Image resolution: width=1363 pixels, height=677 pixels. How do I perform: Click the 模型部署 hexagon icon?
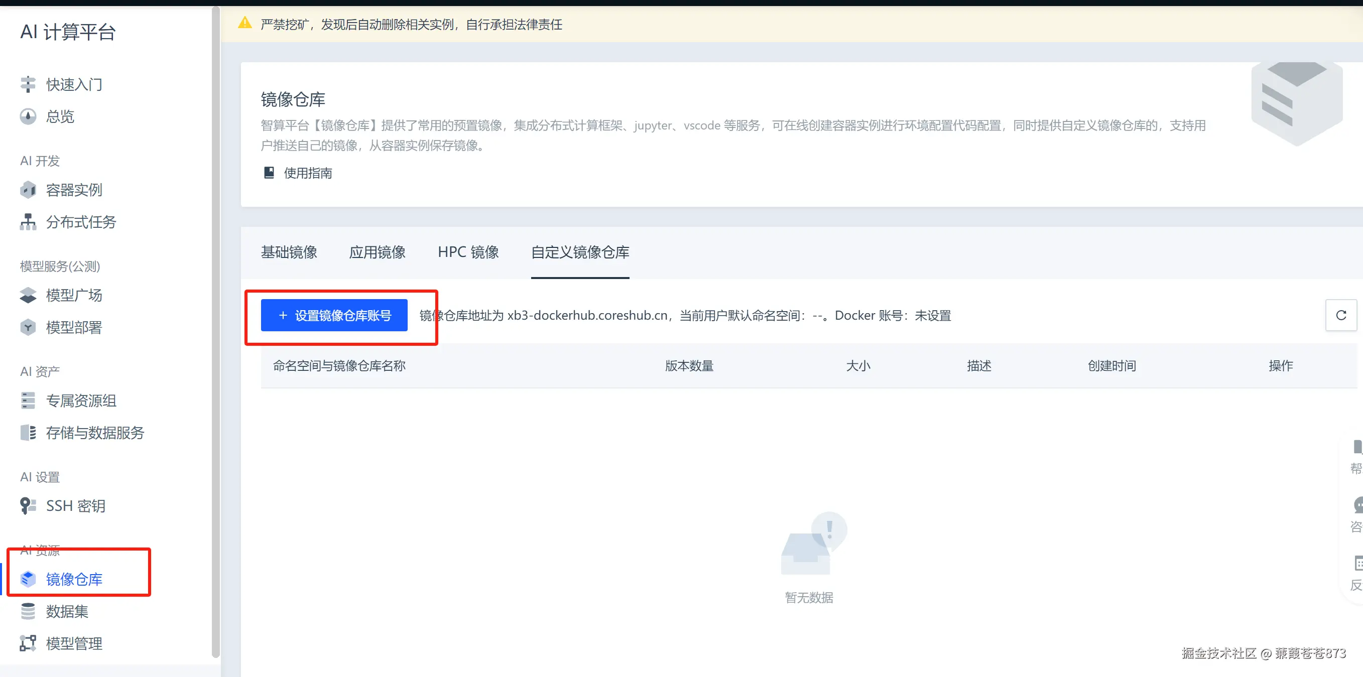28,327
